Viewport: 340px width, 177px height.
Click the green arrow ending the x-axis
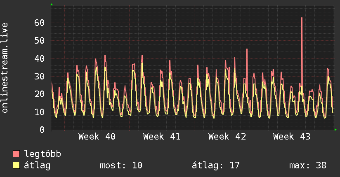pos(335,130)
